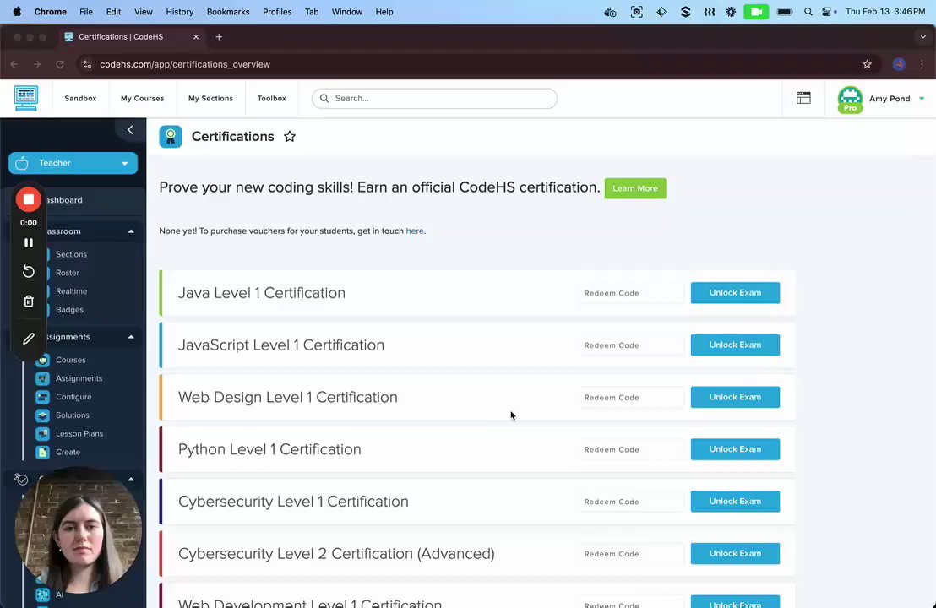This screenshot has height=608, width=936.
Task: Unlock the Cybersecurity Level 1 exam
Action: tap(735, 502)
